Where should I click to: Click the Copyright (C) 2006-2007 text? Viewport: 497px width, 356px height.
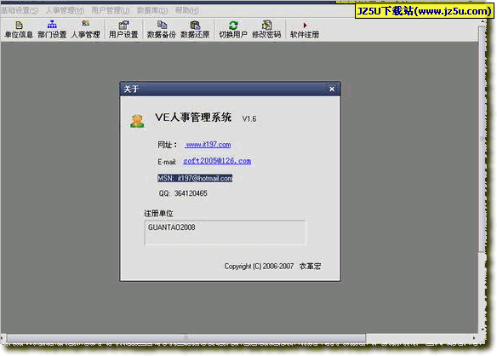pos(259,267)
